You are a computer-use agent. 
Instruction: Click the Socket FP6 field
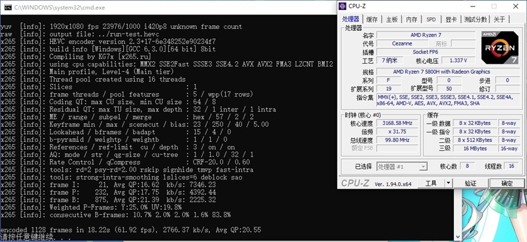point(426,52)
